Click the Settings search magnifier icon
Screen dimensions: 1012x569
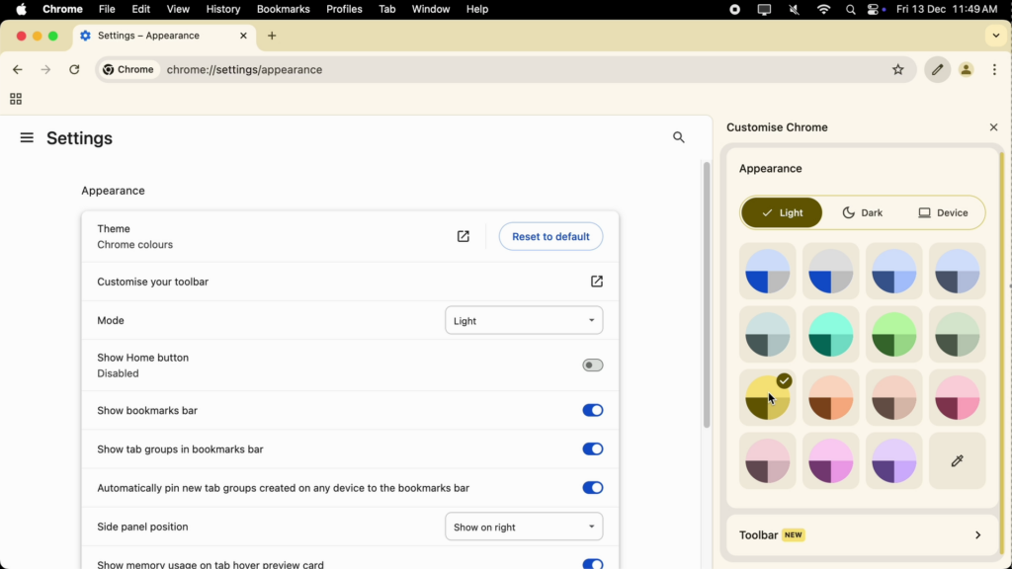(678, 137)
